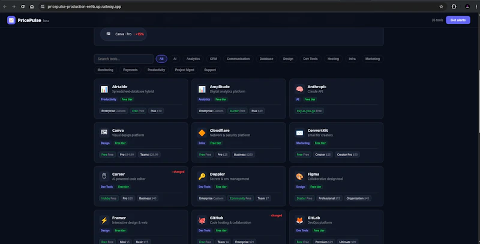
Task: Click Figma's Organization $45 plan badge
Action: point(358,198)
